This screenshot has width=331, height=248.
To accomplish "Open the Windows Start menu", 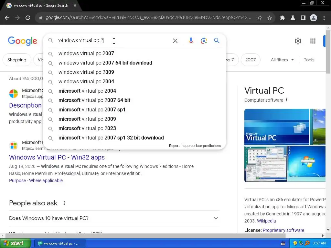I will pos(15,243).
